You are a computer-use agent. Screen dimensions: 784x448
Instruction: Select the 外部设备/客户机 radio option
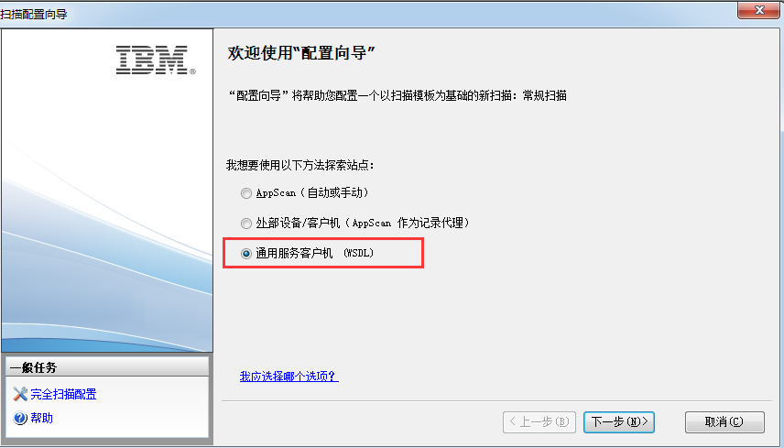click(x=246, y=224)
